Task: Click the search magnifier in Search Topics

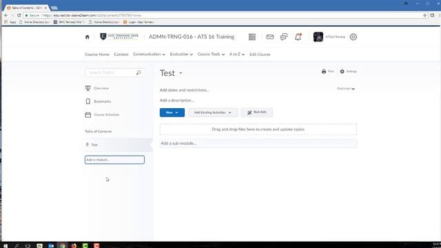Action: (139, 72)
